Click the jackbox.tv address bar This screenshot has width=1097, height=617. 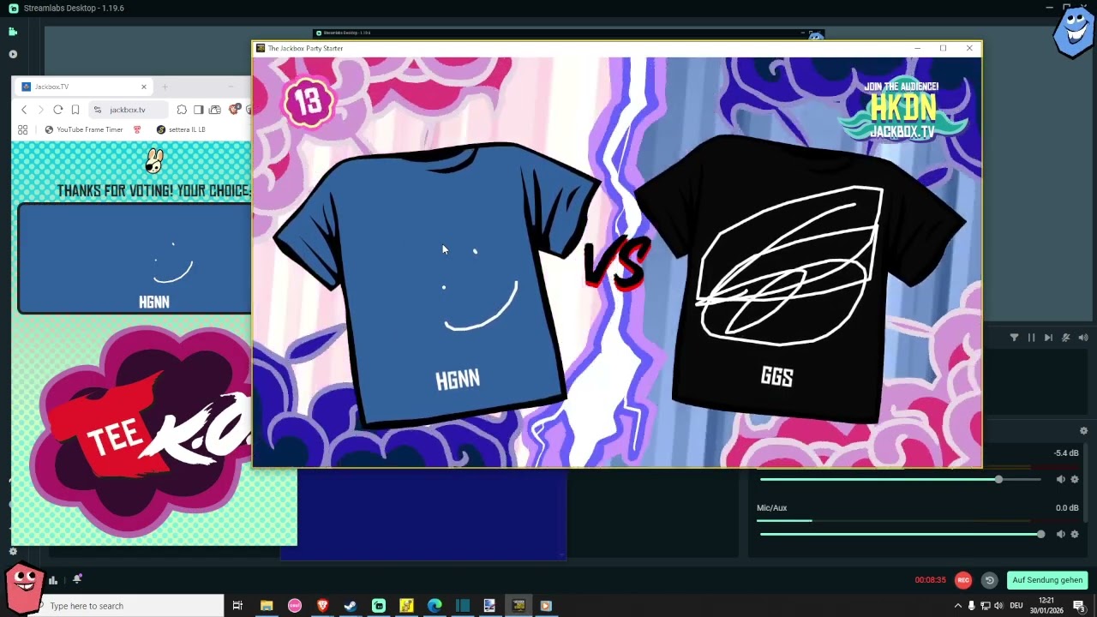(128, 110)
